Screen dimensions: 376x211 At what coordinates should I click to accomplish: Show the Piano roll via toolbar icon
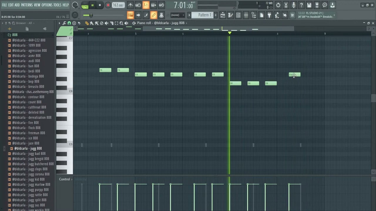coord(231,15)
